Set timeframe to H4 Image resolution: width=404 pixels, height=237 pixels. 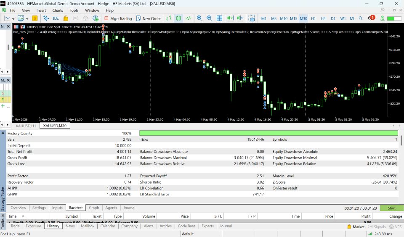323,18
